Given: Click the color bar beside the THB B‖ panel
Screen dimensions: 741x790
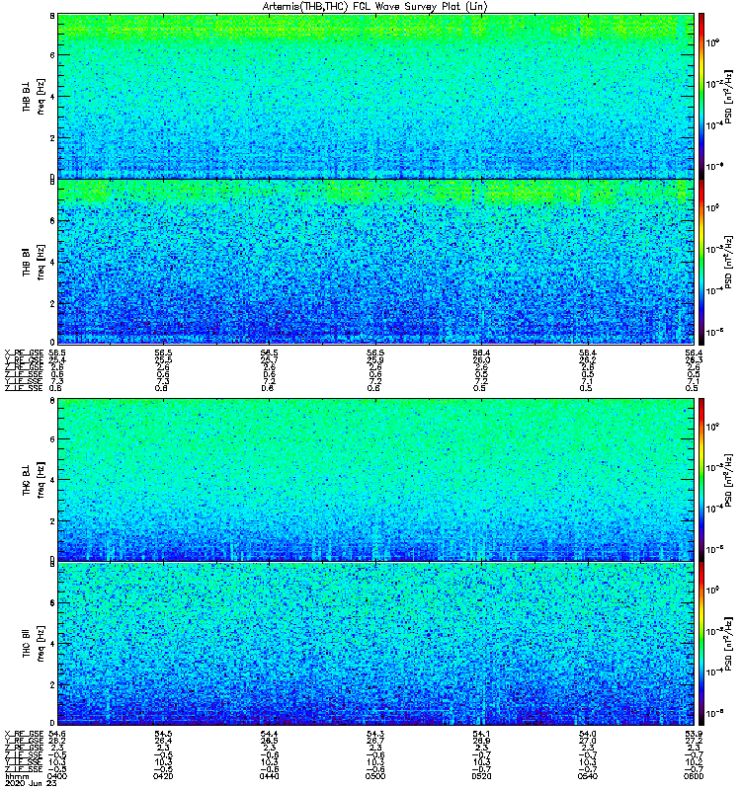Looking at the screenshot, I should pos(701,262).
